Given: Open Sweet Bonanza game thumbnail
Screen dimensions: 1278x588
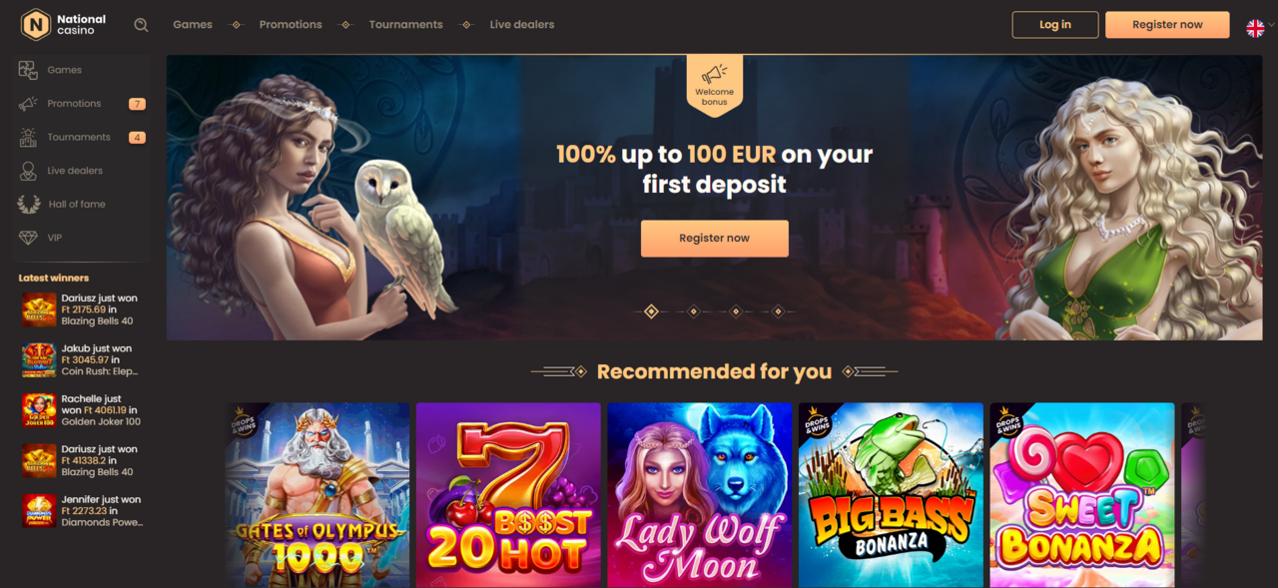Looking at the screenshot, I should (x=1081, y=495).
